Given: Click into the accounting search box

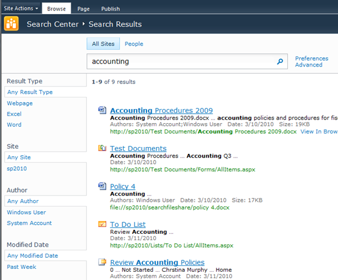Looking at the screenshot, I should 180,61.
